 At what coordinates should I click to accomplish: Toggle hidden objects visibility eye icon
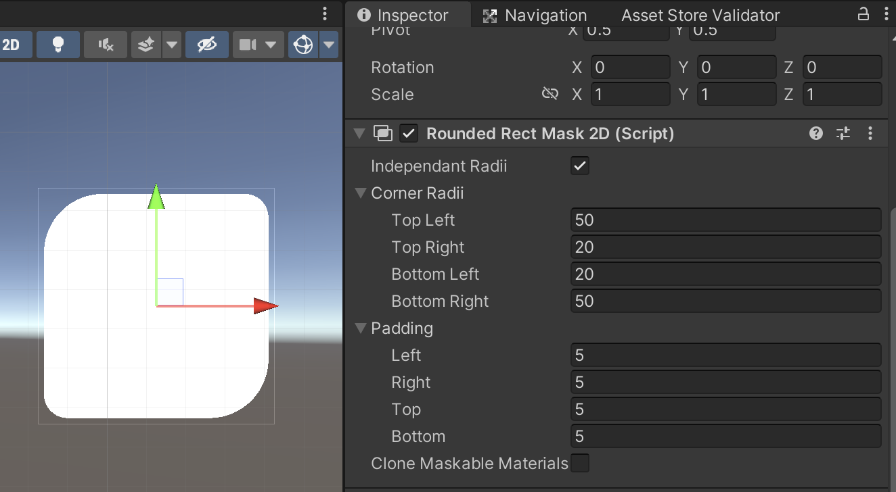(206, 45)
